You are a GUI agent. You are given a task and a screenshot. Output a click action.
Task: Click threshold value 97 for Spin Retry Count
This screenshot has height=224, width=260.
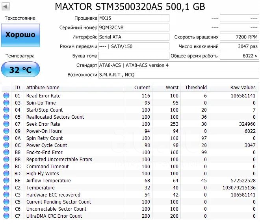(204, 138)
